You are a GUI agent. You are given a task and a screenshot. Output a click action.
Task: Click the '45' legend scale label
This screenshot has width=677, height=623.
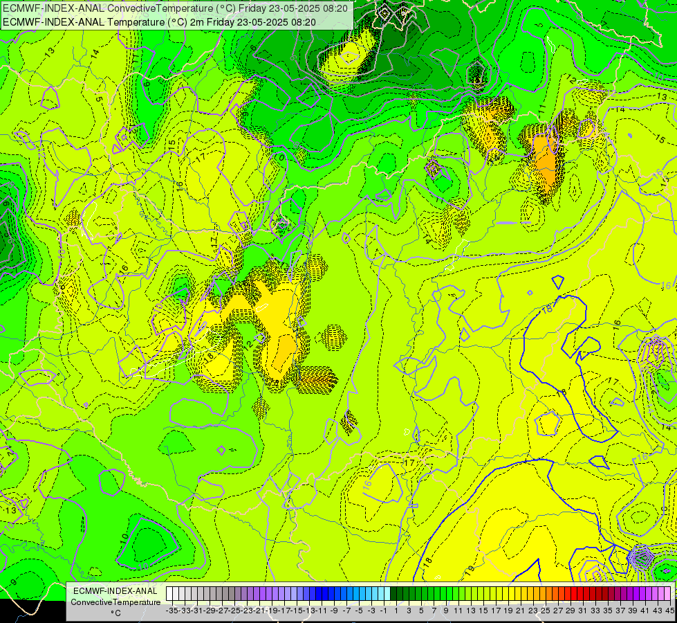[669, 611]
